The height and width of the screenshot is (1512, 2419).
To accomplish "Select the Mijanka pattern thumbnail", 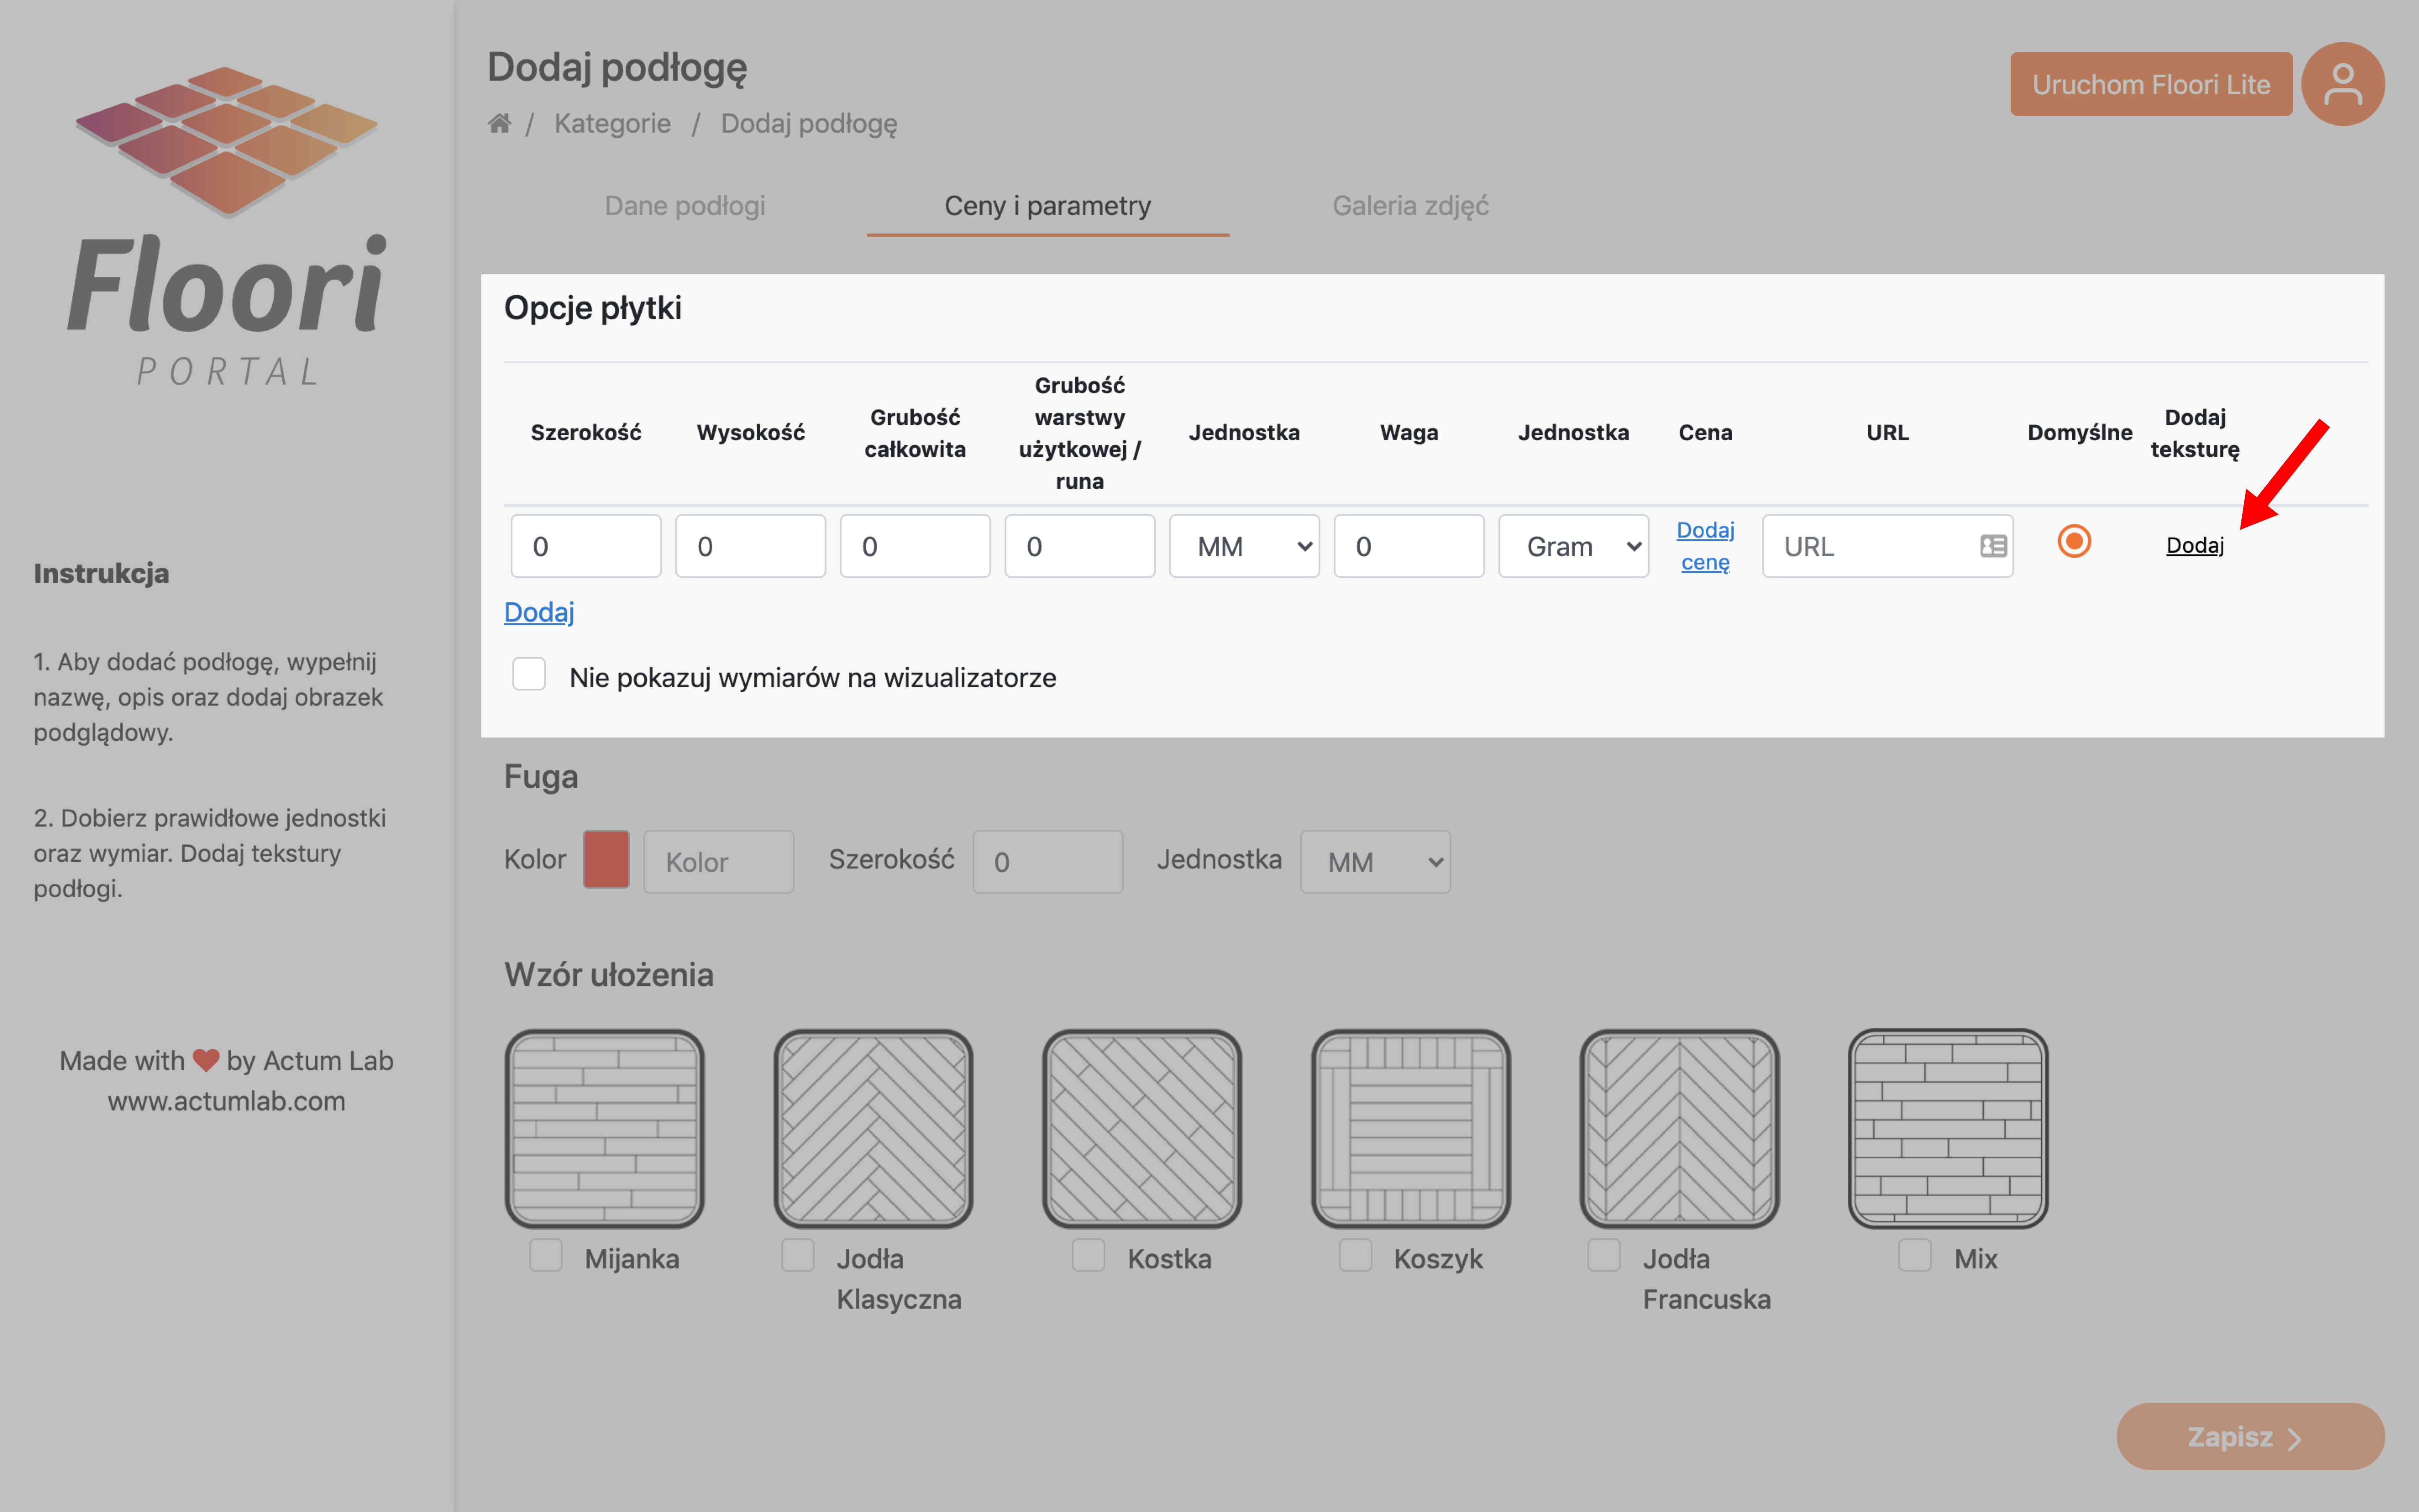I will (x=605, y=1128).
